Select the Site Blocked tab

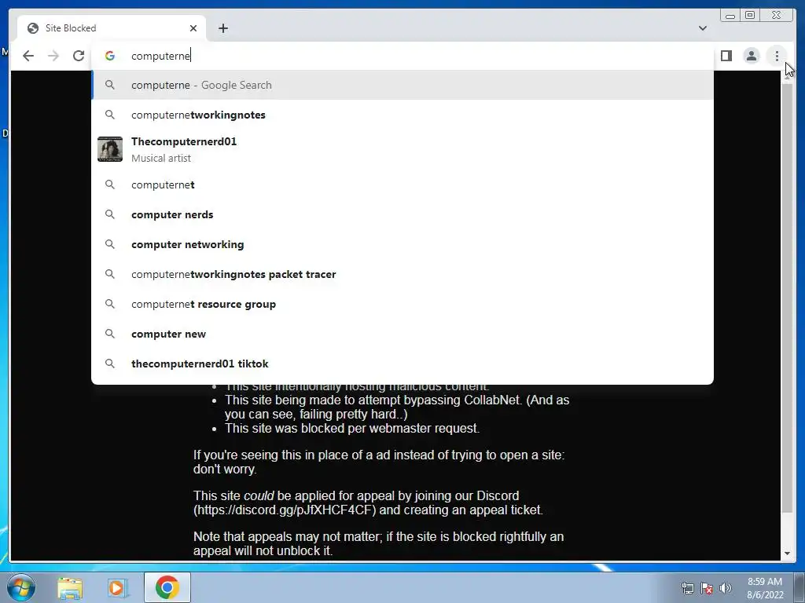click(112, 28)
